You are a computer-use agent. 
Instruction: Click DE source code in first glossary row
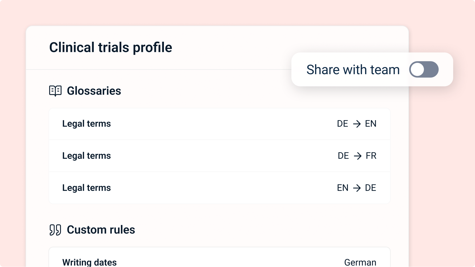342,124
